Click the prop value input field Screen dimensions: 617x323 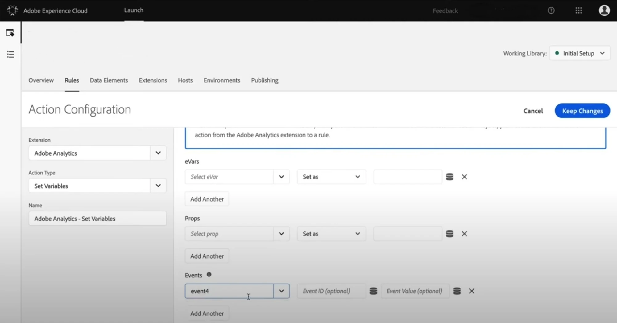(408, 234)
